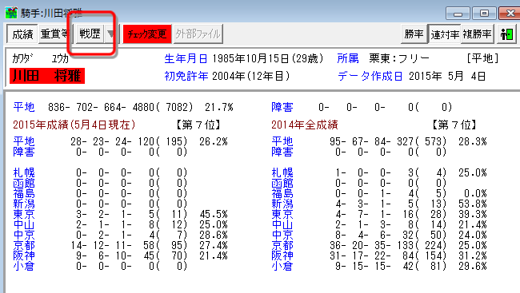Open 2014 京都 results with 25.0%
Screen dimensions: 520x293
coord(282,245)
